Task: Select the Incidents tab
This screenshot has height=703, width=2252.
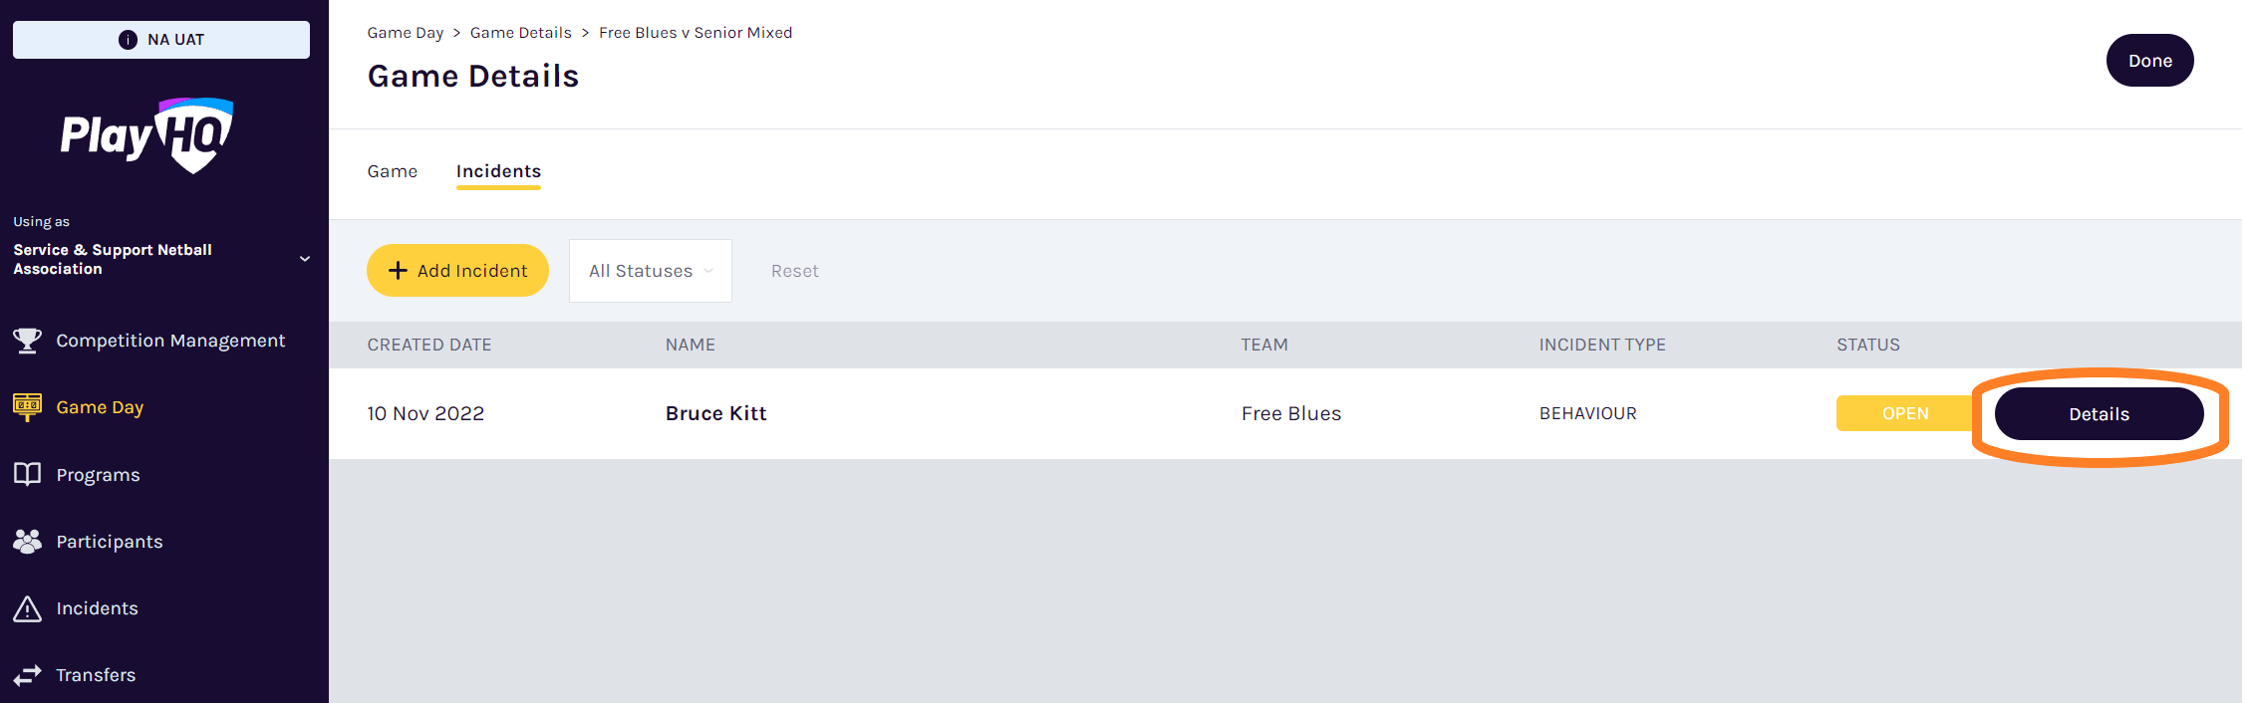Action: click(498, 171)
